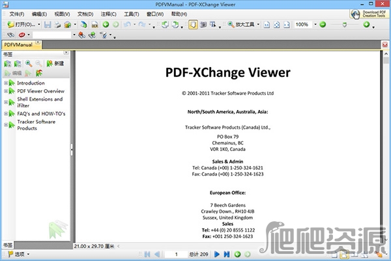Click the page number input field
391x261 pixels.
tap(176, 254)
